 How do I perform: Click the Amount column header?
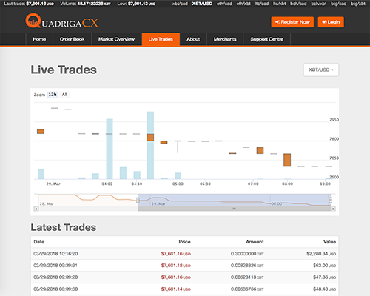click(255, 242)
